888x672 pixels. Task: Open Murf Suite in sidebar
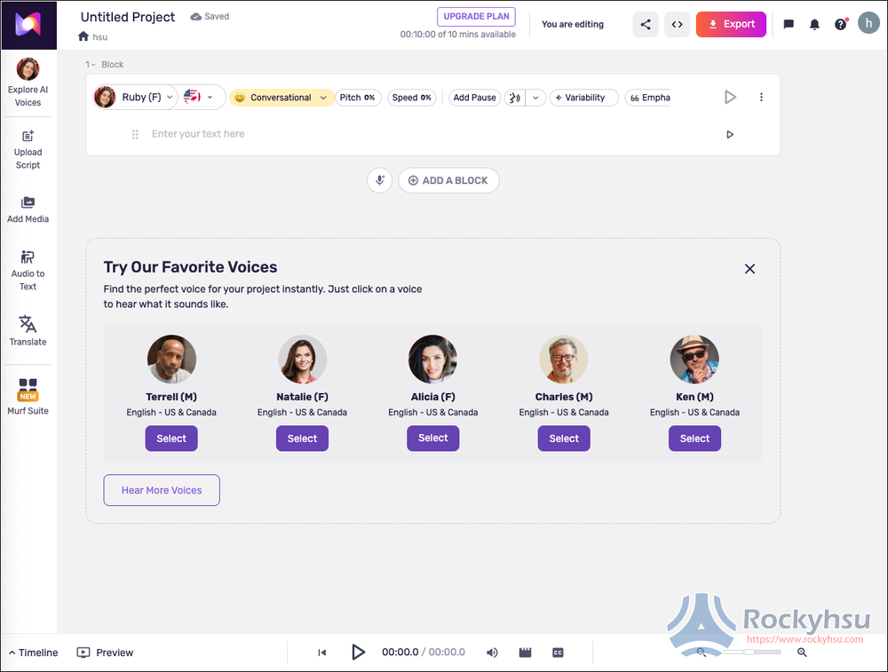(x=28, y=397)
